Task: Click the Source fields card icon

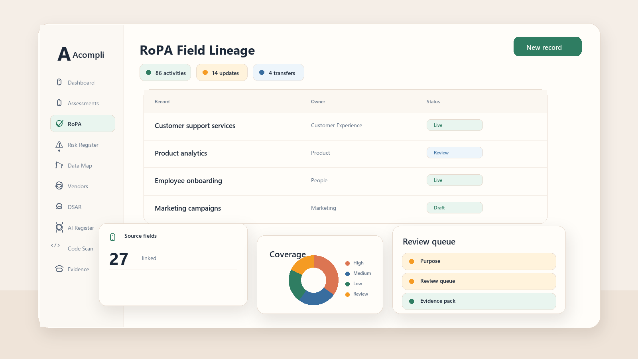Action: coord(112,237)
